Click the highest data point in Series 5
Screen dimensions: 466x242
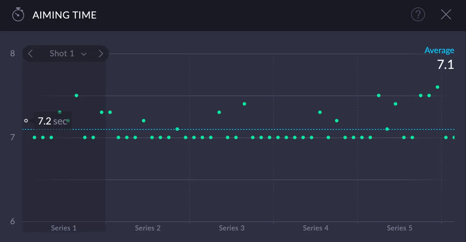click(437, 87)
